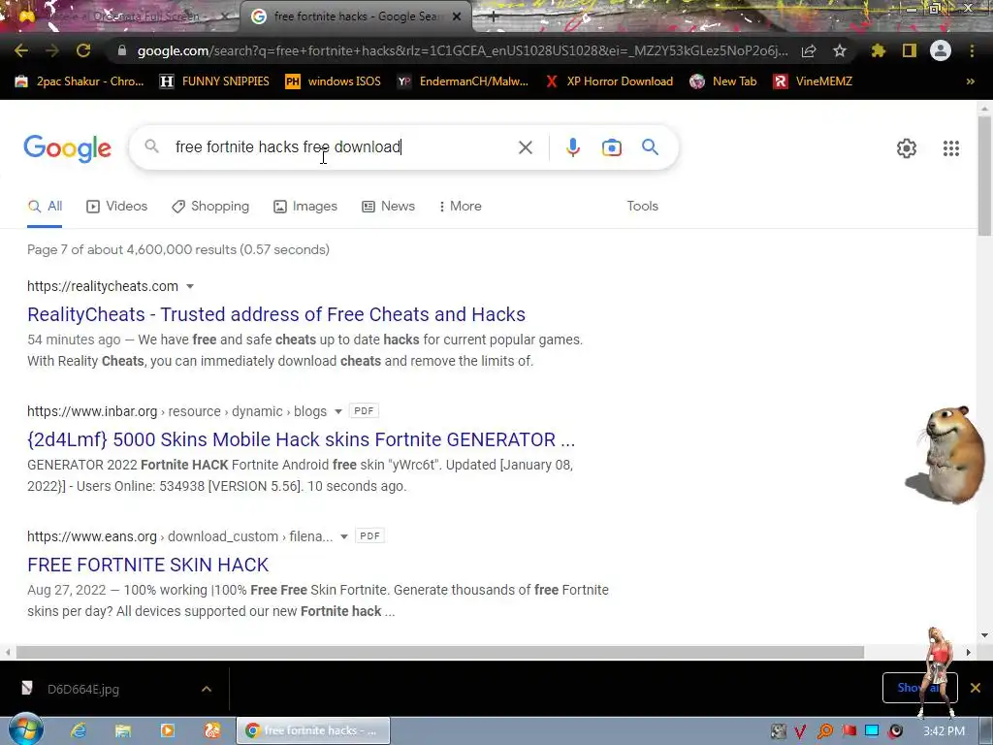Reload the page with refresh icon
The width and height of the screenshot is (993, 745).
[x=83, y=50]
